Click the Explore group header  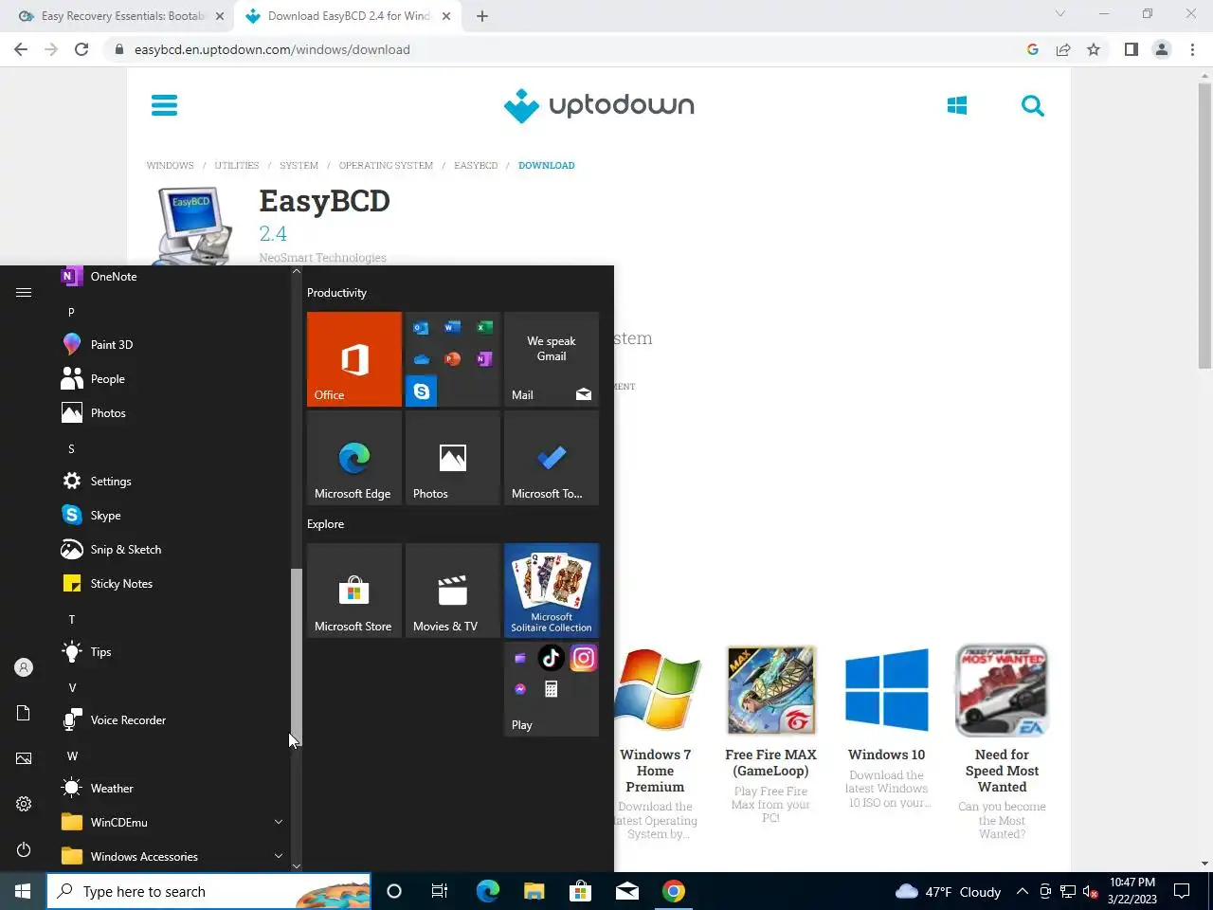coord(325,524)
